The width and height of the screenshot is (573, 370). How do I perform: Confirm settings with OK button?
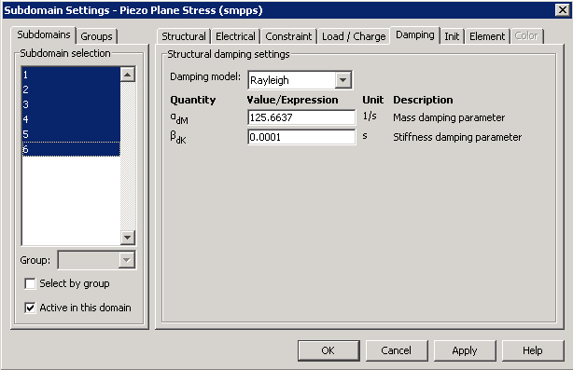[328, 350]
